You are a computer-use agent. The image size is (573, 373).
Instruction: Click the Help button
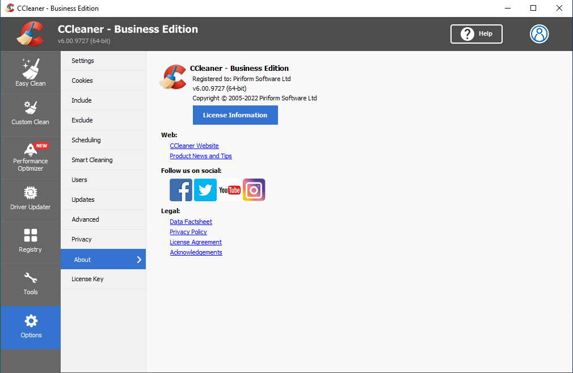[476, 34]
